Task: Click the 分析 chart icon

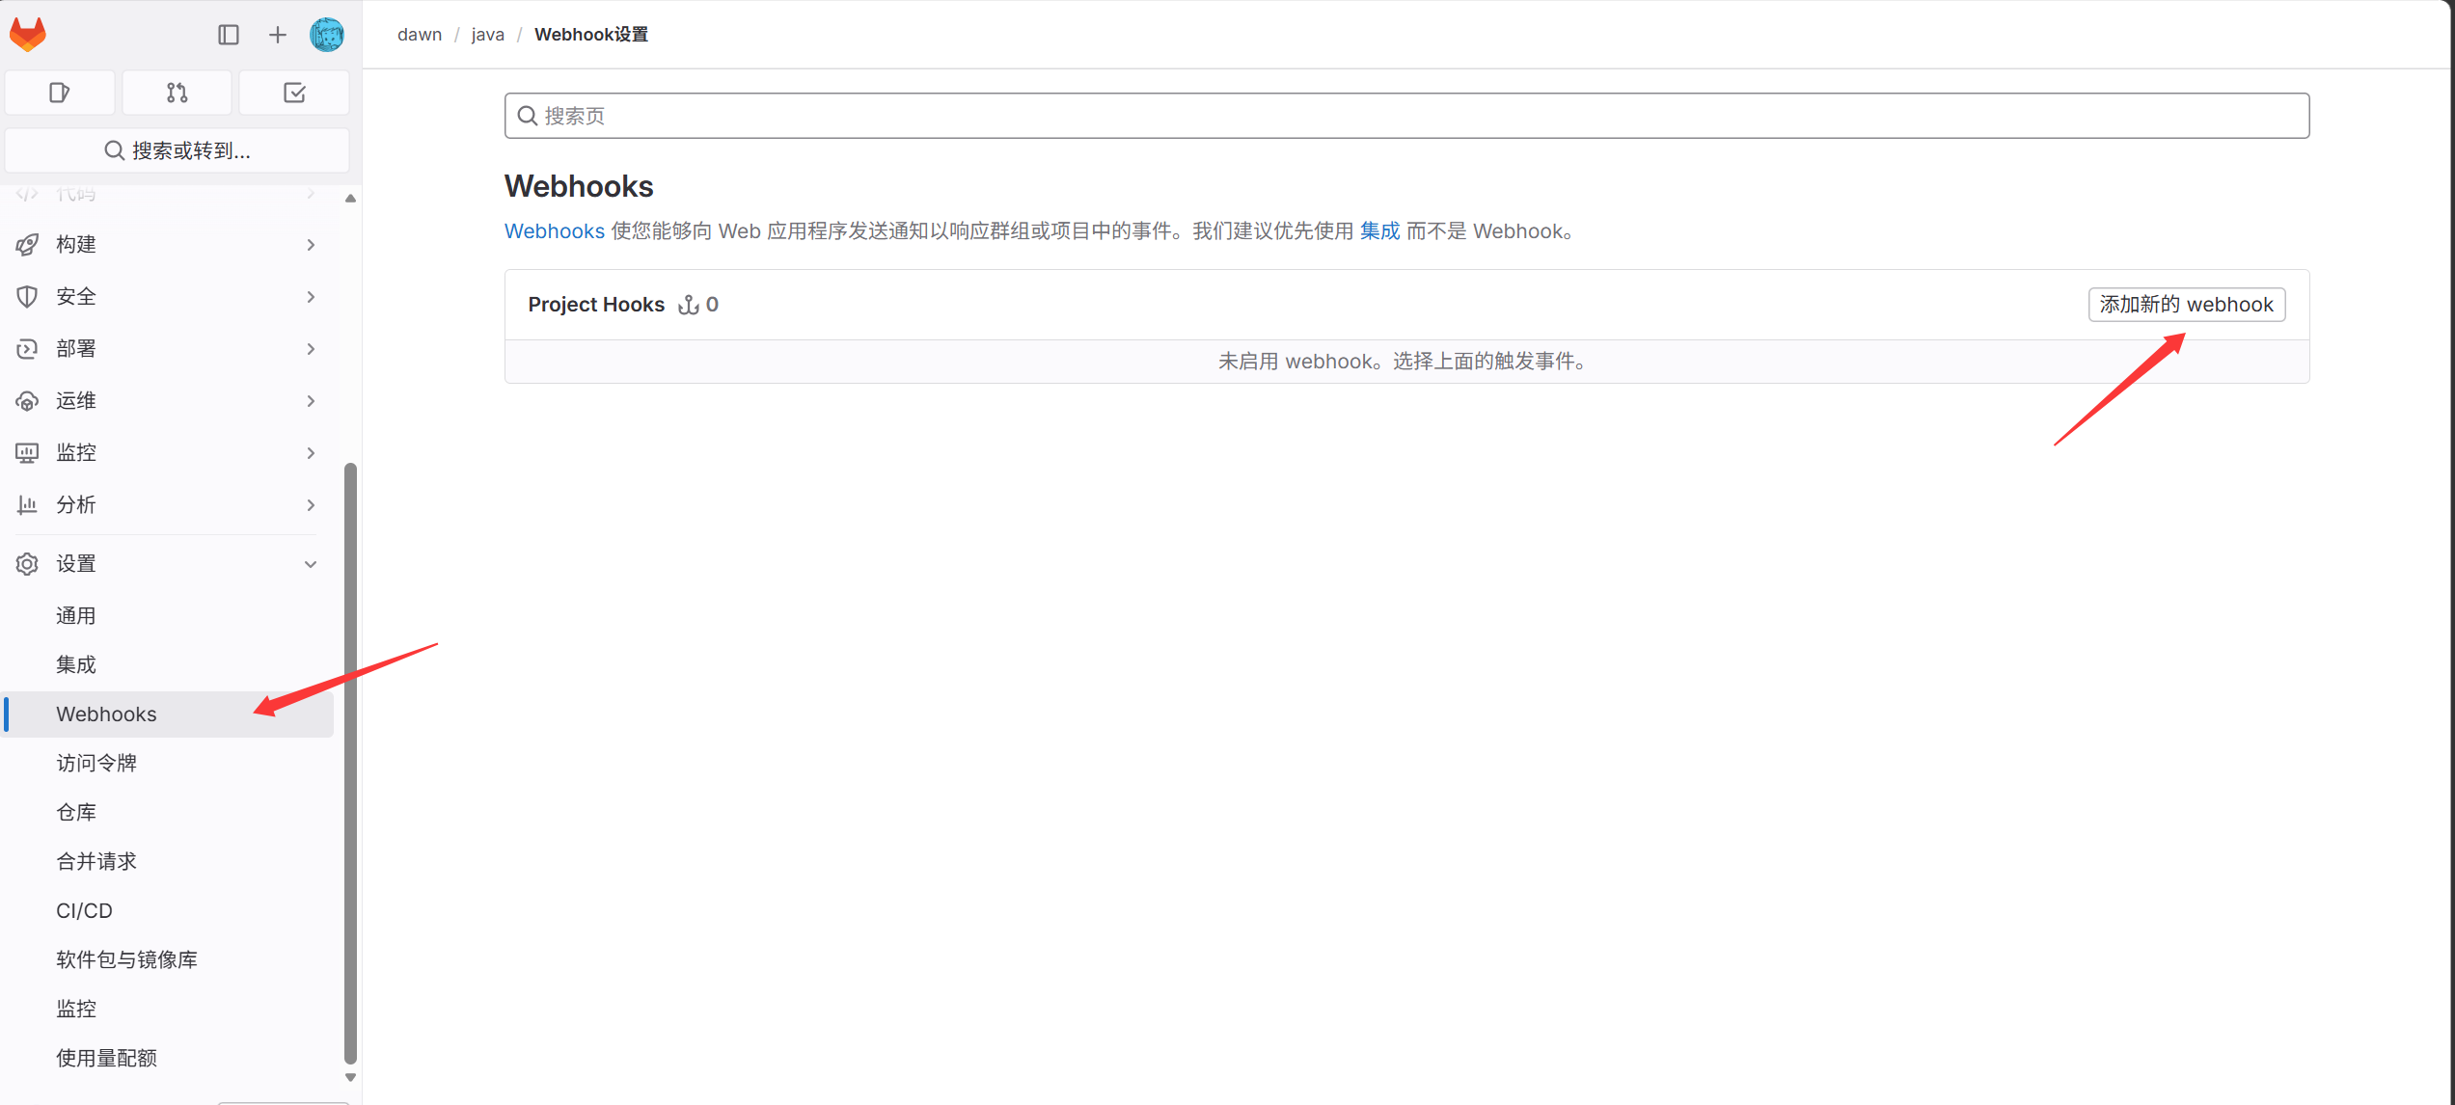Action: coord(27,505)
